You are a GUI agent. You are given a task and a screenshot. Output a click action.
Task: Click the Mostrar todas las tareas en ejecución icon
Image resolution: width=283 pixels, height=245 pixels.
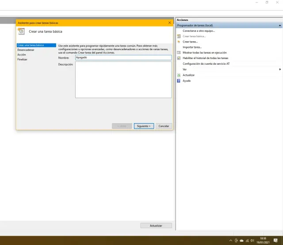coord(179,52)
